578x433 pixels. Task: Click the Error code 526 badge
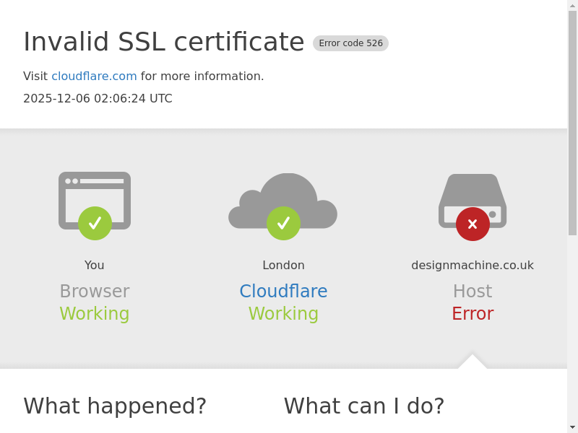pyautogui.click(x=350, y=43)
